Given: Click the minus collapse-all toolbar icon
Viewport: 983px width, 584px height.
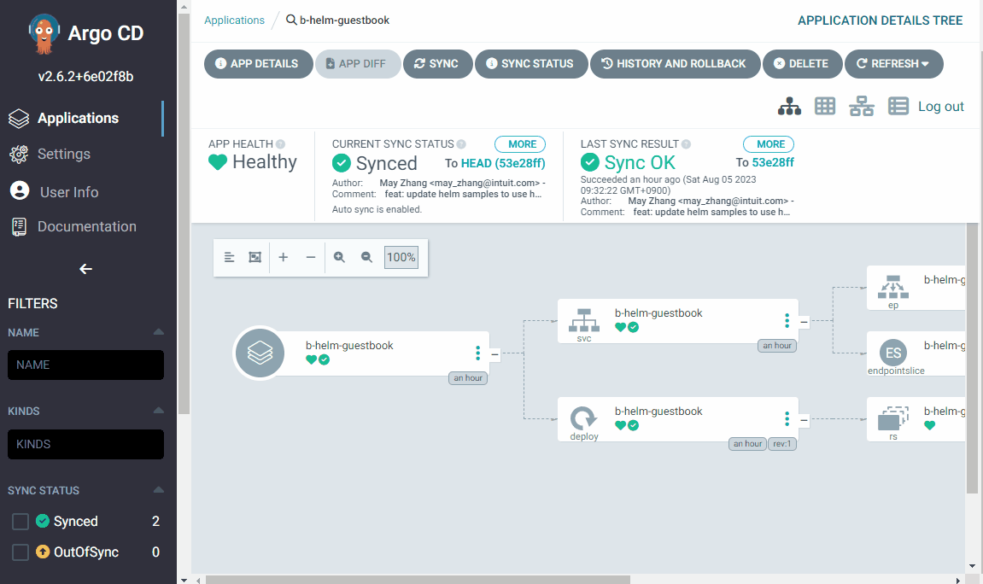Looking at the screenshot, I should [310, 258].
